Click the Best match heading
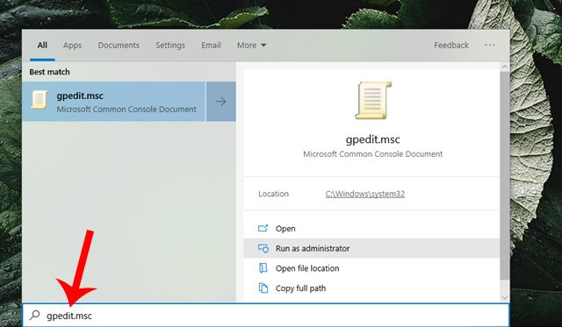Viewport: 562px width, 327px height. click(x=49, y=72)
